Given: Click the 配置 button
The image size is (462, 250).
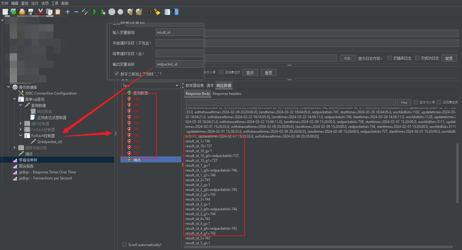Looking at the screenshot, I should point(449,58).
